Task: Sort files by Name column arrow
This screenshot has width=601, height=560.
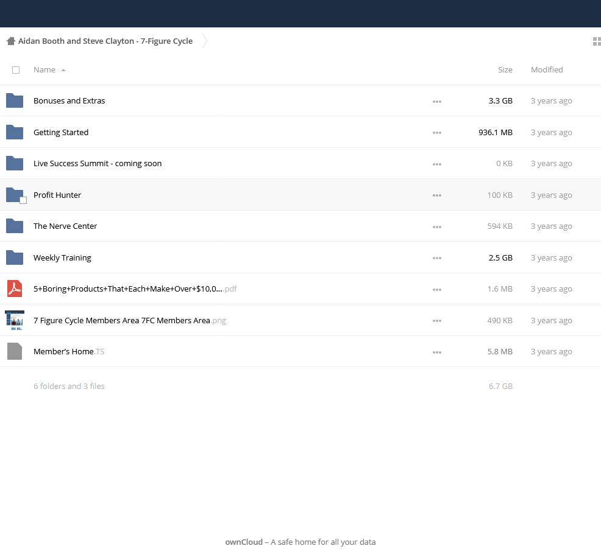Action: [63, 70]
